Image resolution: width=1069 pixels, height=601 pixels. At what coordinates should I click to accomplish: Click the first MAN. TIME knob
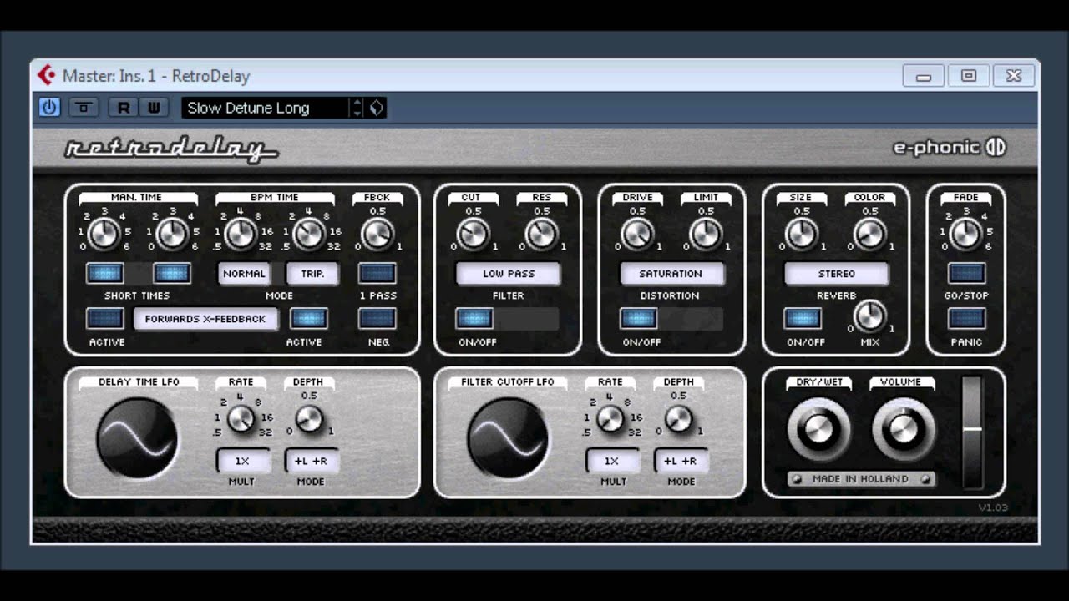pyautogui.click(x=104, y=235)
